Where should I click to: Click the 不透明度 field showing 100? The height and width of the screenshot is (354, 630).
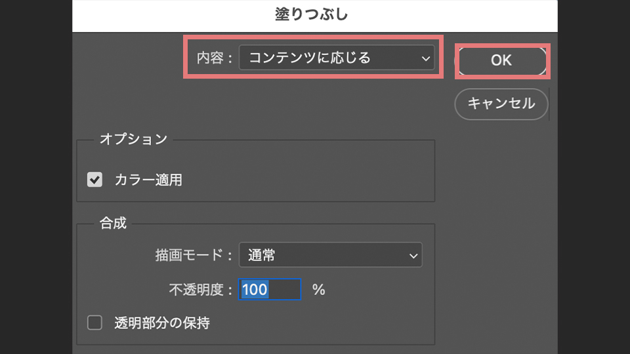[x=270, y=289]
